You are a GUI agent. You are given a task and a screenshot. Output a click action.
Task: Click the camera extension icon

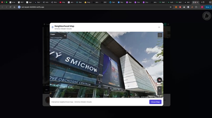click(x=184, y=7)
